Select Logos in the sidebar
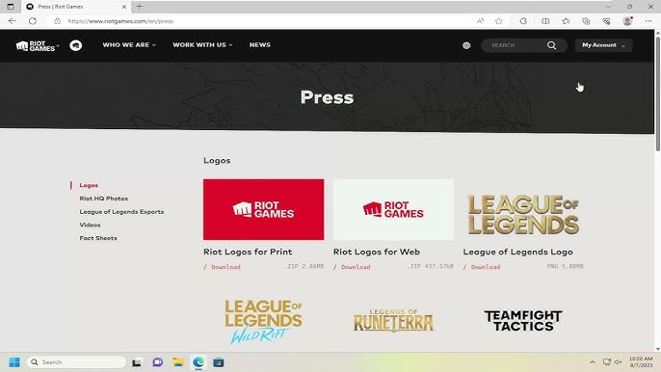 [x=89, y=185]
